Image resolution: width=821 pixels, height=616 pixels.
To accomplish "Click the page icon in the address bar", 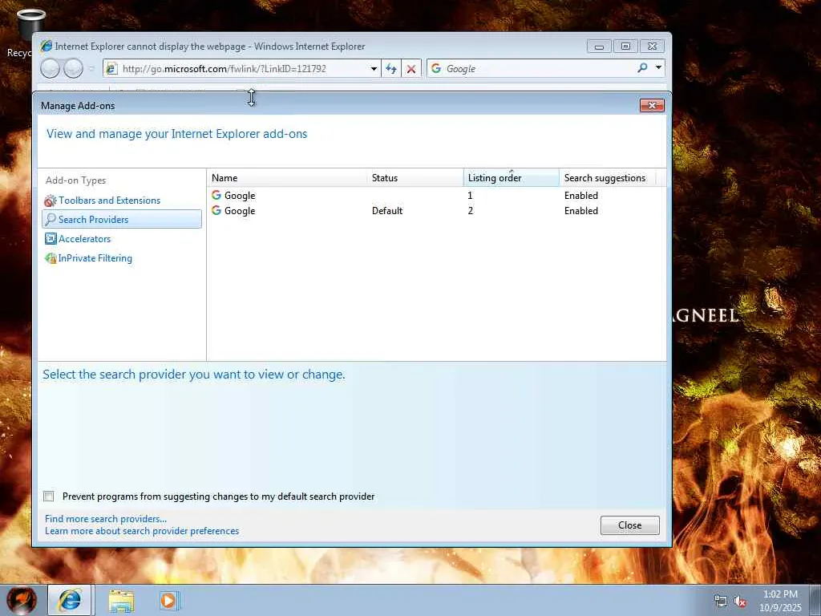I will point(111,68).
